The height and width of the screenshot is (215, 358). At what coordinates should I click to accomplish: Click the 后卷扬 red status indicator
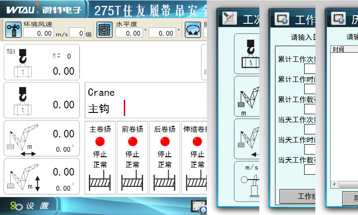[x=165, y=142]
